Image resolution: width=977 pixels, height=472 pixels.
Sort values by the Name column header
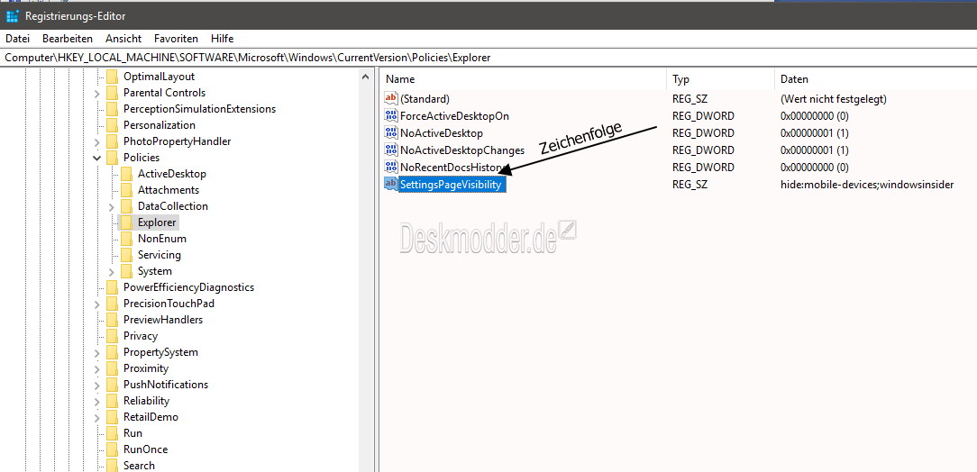coord(524,79)
